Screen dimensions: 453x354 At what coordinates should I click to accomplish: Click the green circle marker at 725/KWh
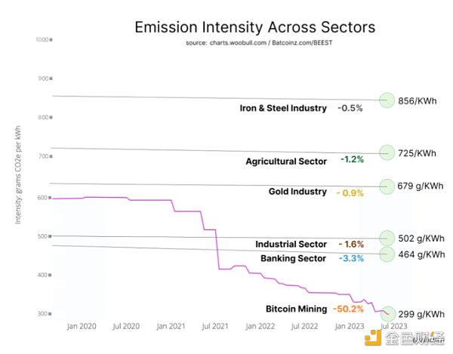[387, 152]
